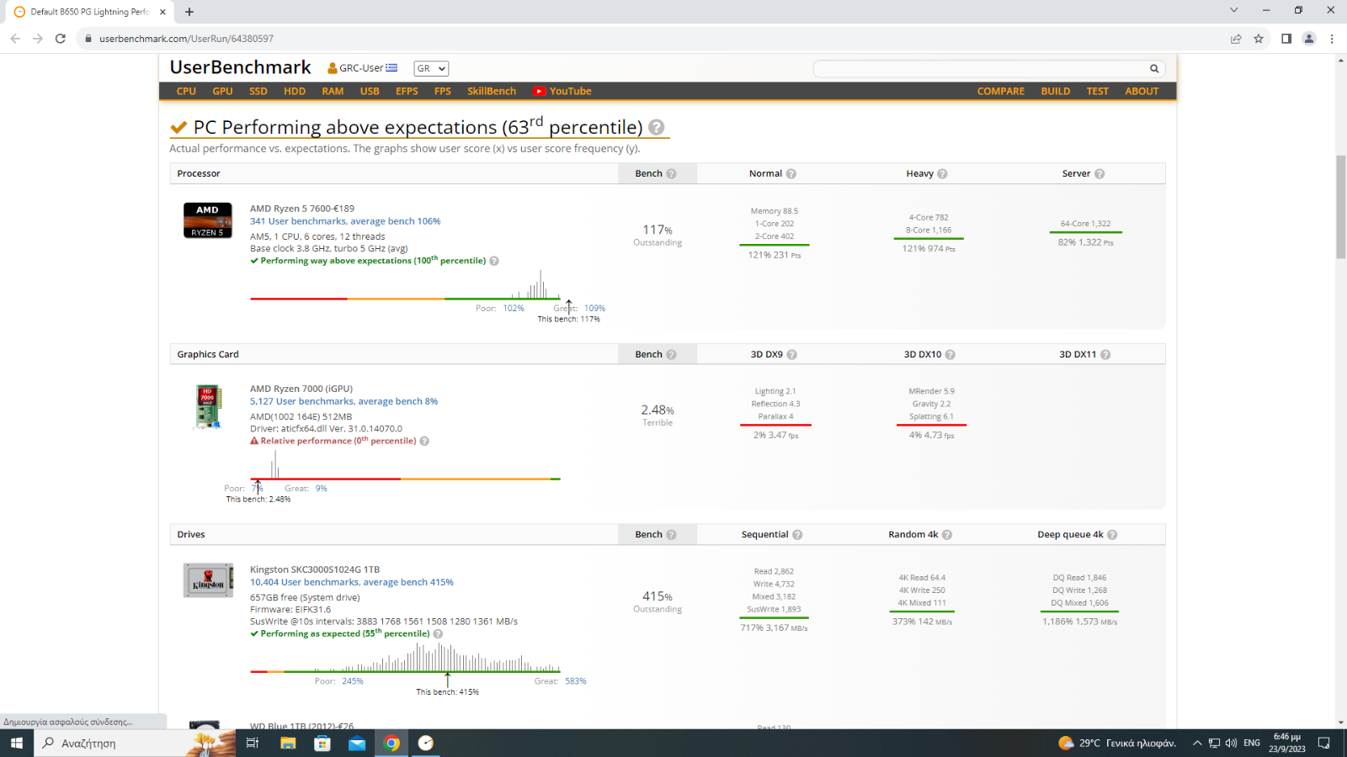
Task: Open the GR country dropdown
Action: (x=431, y=69)
